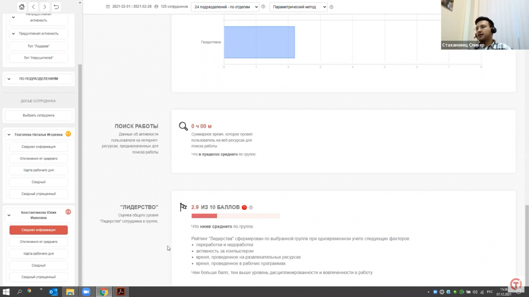Click the 2.9 ИЗ 10 БАЛЛОВ score text
This screenshot has height=297, width=529.
point(215,207)
